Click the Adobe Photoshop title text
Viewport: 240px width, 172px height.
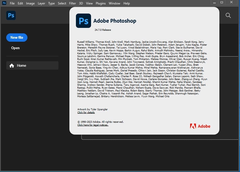click(115, 21)
